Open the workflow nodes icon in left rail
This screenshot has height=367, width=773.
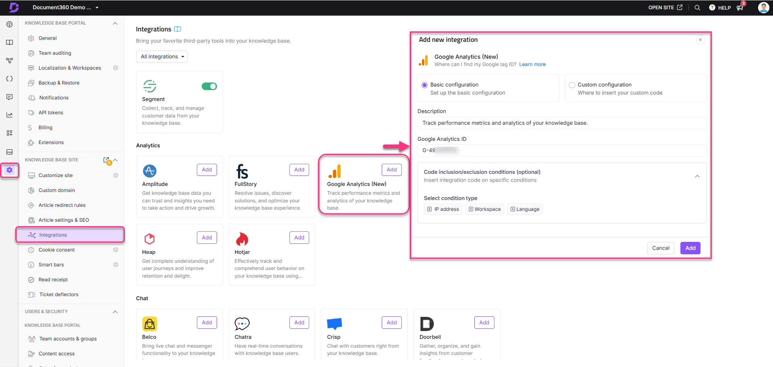[10, 60]
